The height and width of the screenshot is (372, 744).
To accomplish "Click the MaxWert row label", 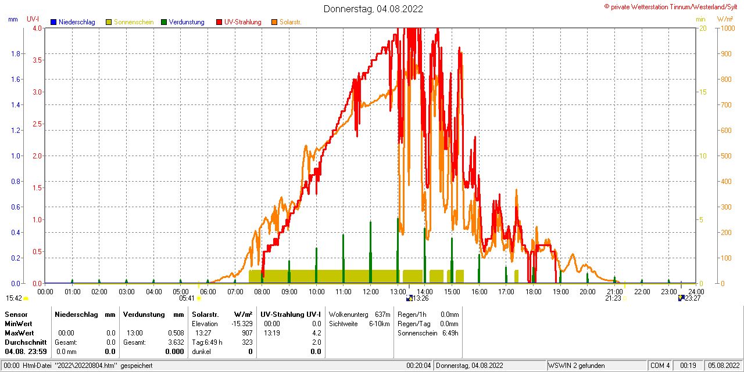I will coord(20,333).
